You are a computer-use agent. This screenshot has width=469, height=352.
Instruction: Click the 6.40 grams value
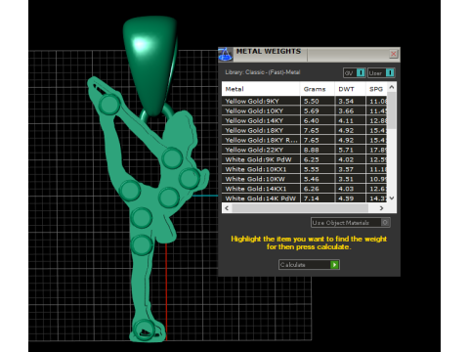312,120
